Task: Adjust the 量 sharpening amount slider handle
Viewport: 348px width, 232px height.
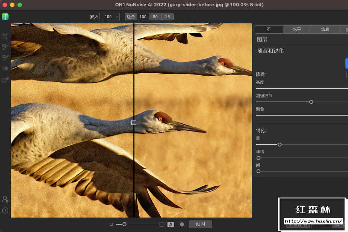Action: pyautogui.click(x=280, y=145)
